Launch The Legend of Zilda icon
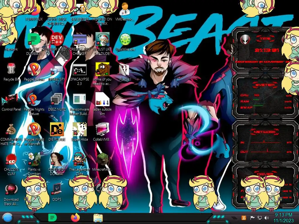The width and height of the screenshot is (299, 224). [x=79, y=164]
